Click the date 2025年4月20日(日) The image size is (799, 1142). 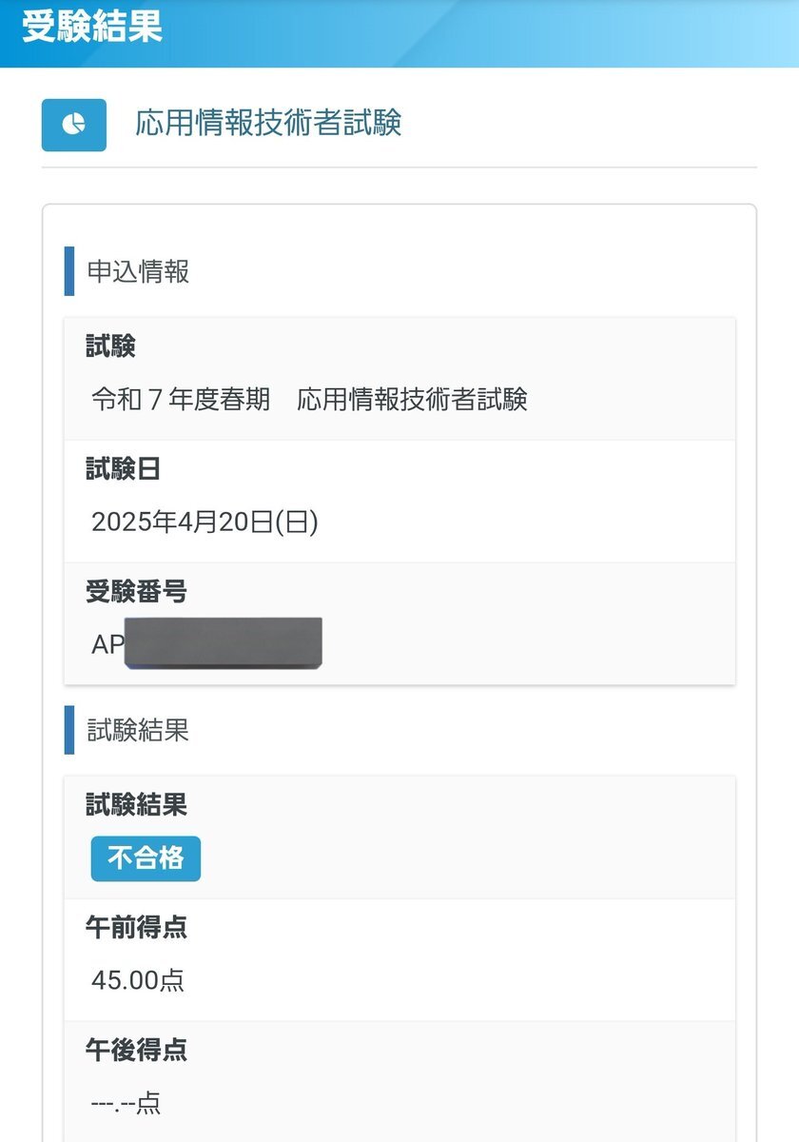(205, 522)
